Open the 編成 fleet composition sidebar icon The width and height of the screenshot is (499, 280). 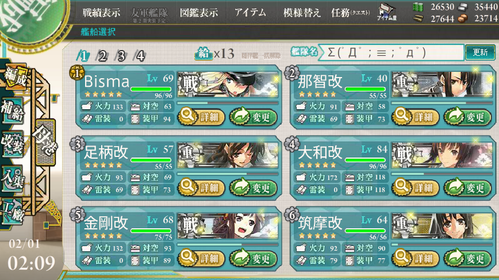(15, 77)
